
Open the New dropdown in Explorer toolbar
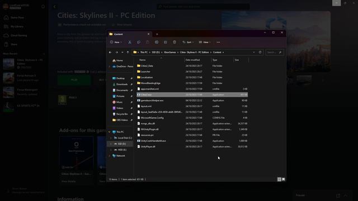point(116,42)
